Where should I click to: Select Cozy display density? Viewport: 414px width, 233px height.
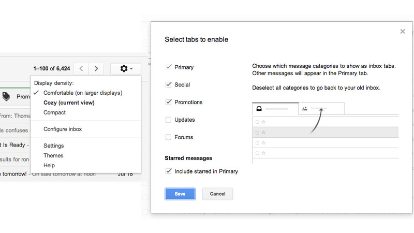pos(69,103)
